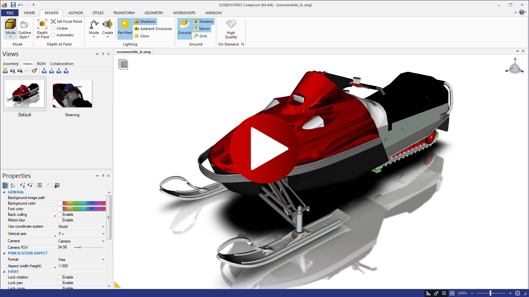529x297 pixels.
Task: Open Camera property dropdown
Action: pyautogui.click(x=103, y=241)
